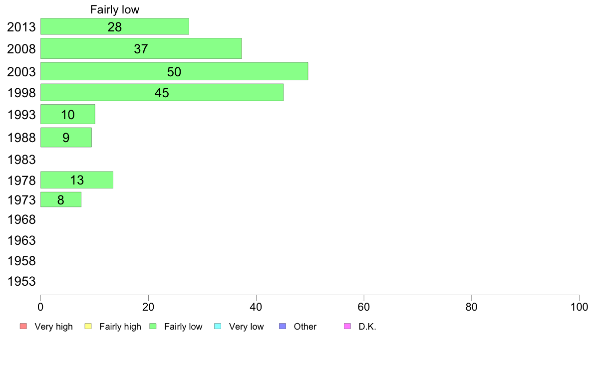Click the green Fairly low legend swatch
This screenshot has height=367, width=593.
[x=153, y=326]
